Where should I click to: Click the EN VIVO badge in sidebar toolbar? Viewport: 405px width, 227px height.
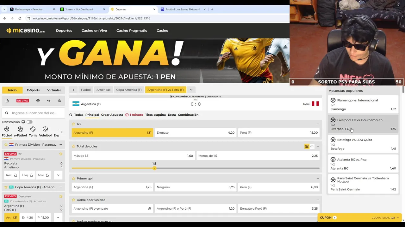click(x=22, y=101)
